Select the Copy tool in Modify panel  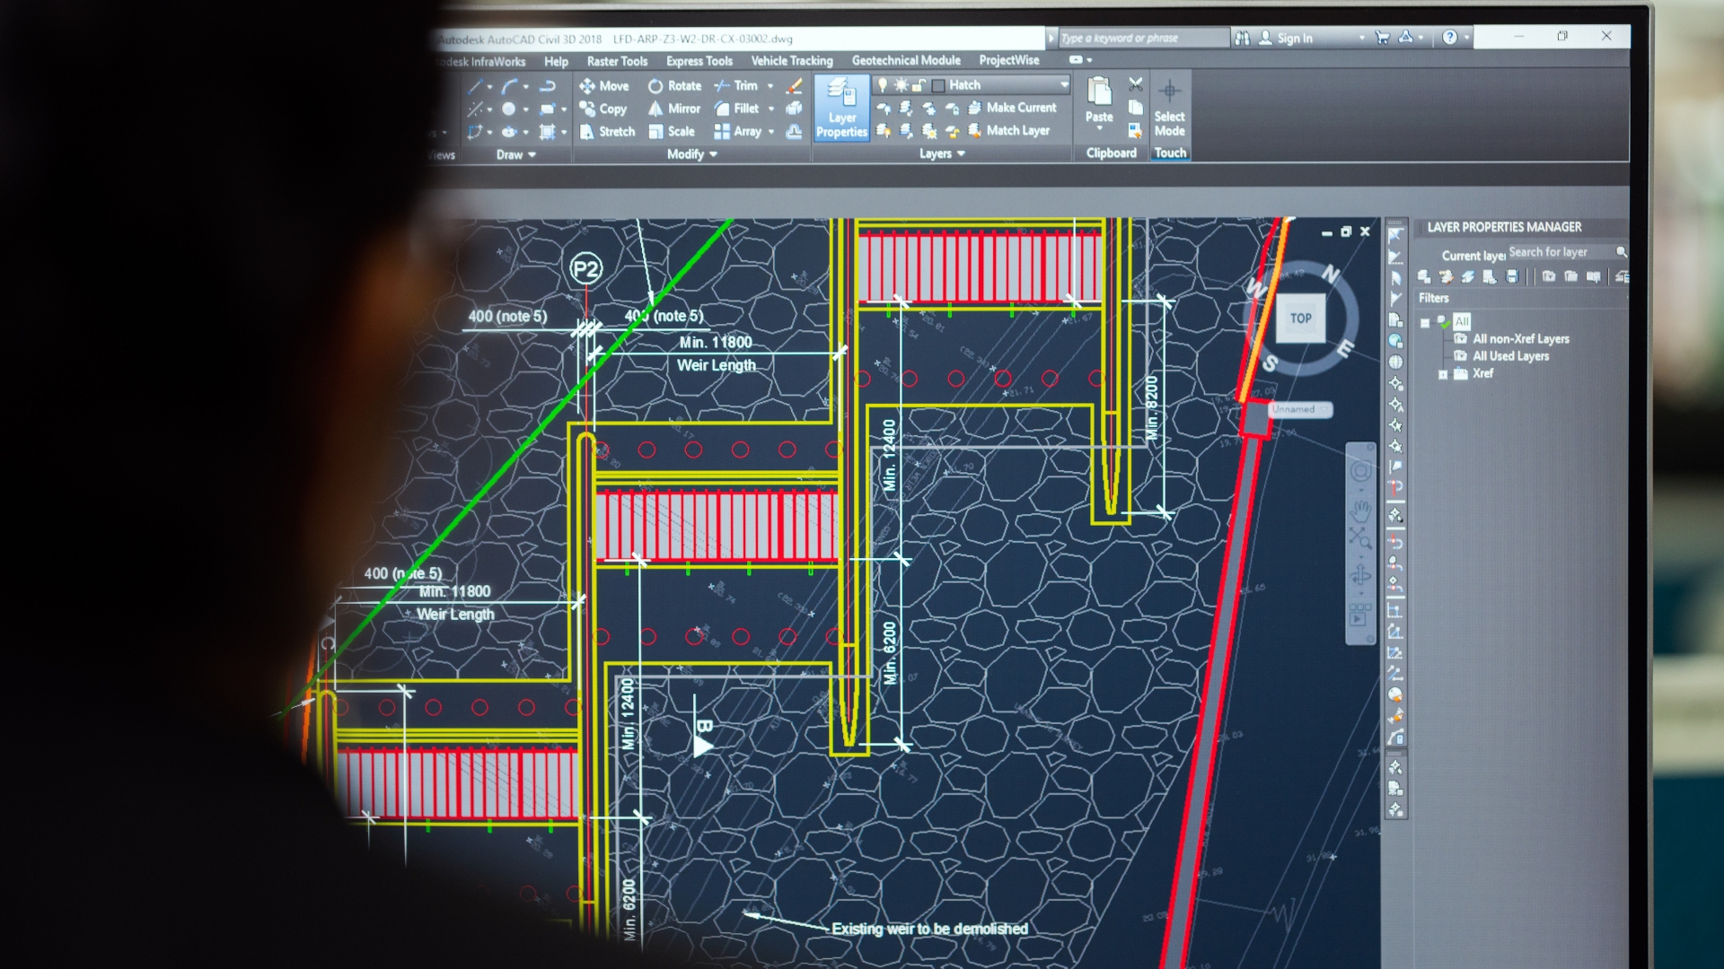603,109
